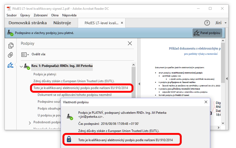Open the Okna menu
The height and width of the screenshot is (148, 236).
click(55, 15)
